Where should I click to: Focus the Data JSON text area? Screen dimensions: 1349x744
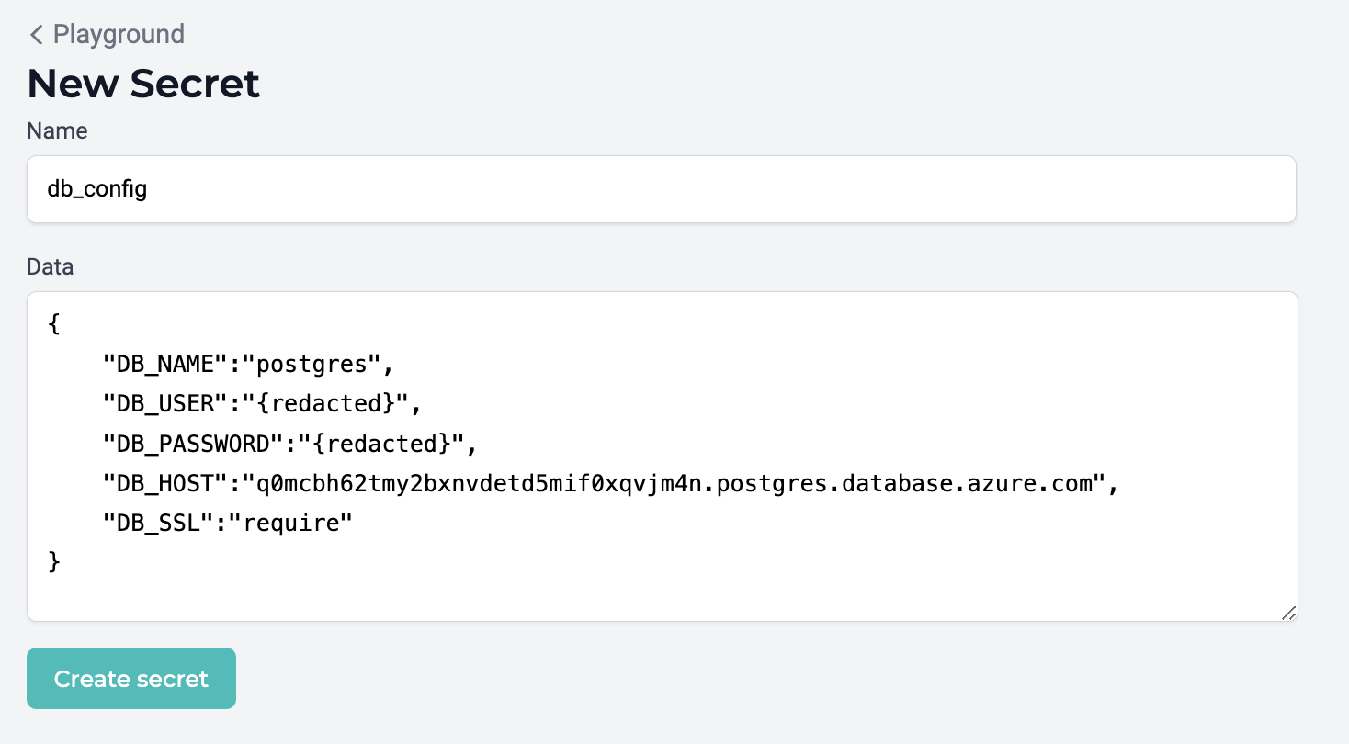662,457
